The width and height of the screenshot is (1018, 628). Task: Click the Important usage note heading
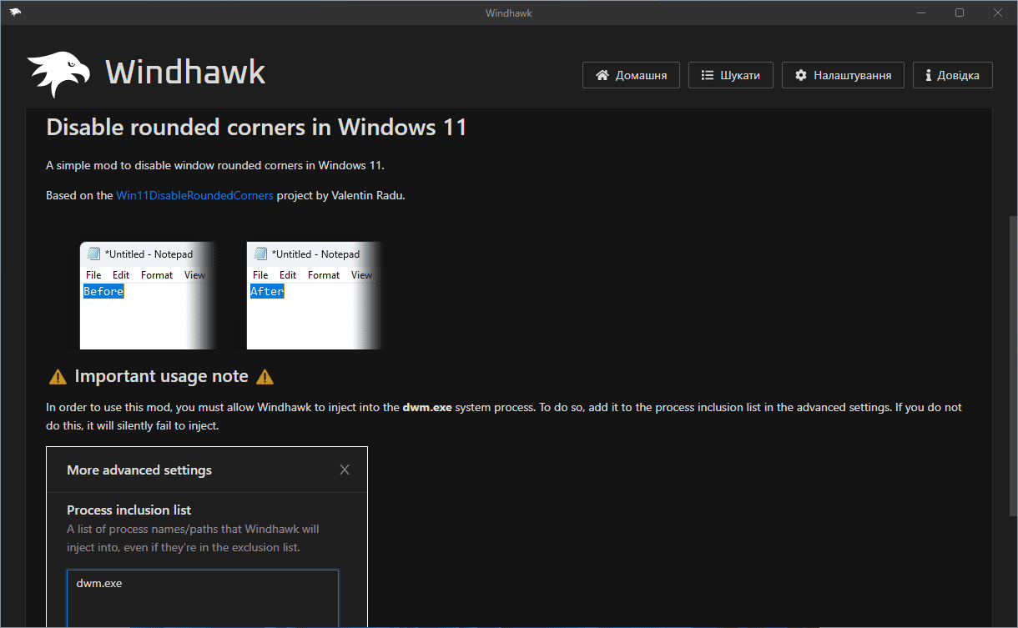click(161, 376)
